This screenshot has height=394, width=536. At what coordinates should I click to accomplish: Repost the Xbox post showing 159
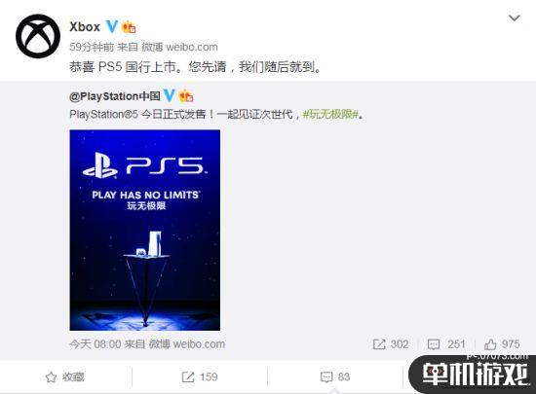coord(200,376)
